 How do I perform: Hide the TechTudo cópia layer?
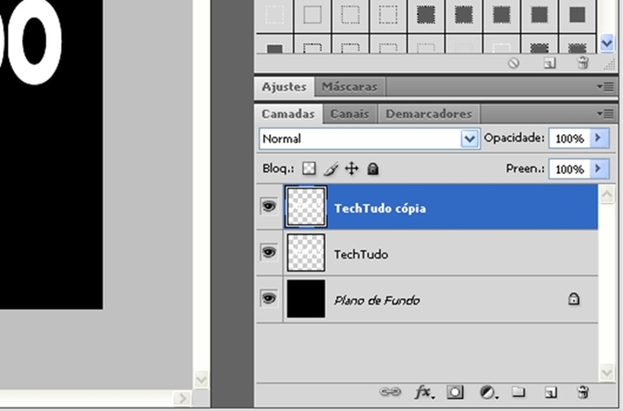coord(268,206)
